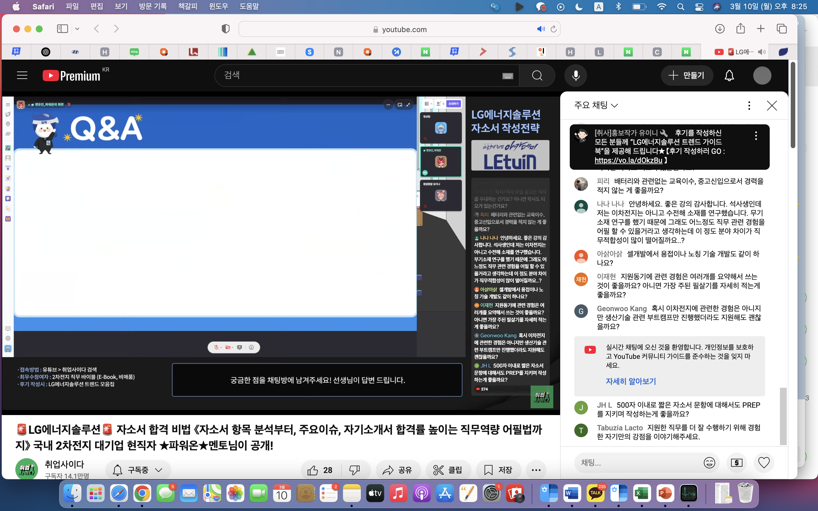Screen dimensions: 818x511
Task: Toggle macOS Do Not Disturb moon icon
Action: (579, 7)
